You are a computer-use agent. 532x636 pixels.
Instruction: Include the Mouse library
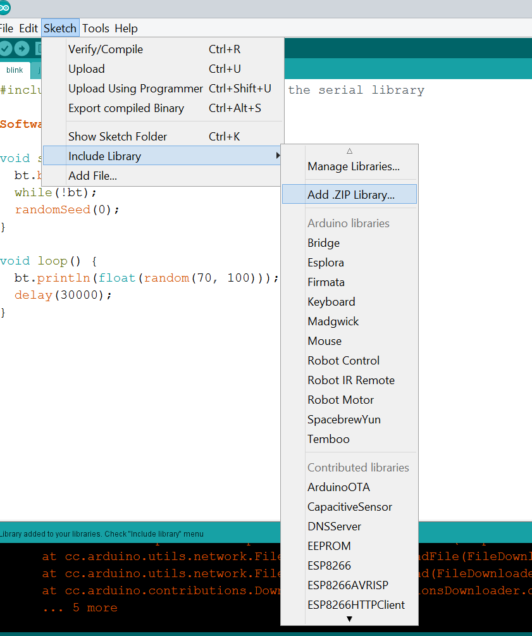click(350, 341)
